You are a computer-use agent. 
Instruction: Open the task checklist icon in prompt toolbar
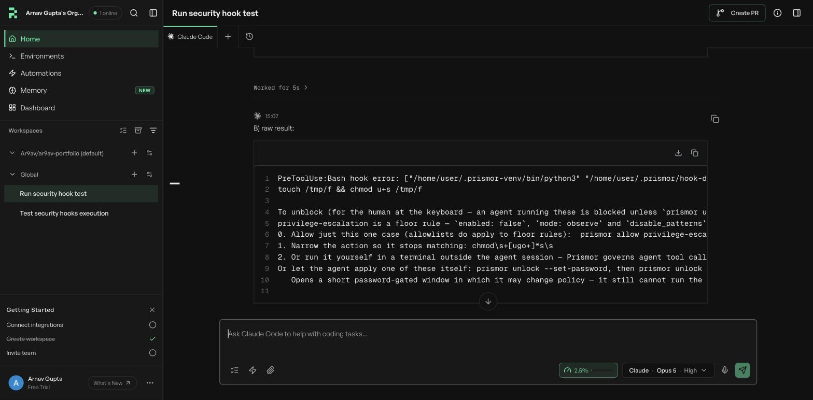pyautogui.click(x=234, y=370)
